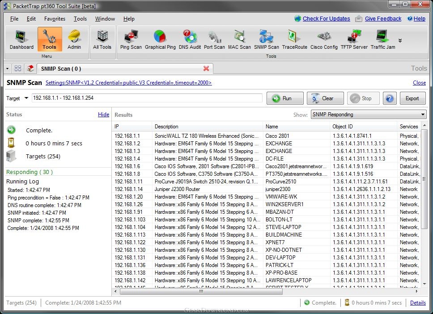Select the DC-FILE name cell

275,159
